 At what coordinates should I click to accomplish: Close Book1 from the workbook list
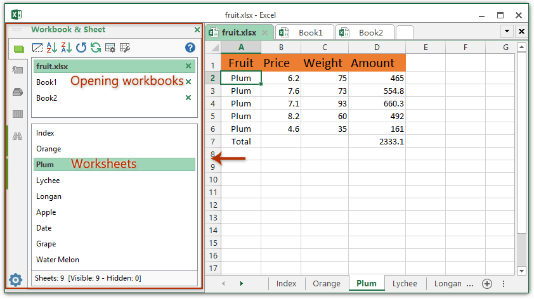point(188,82)
